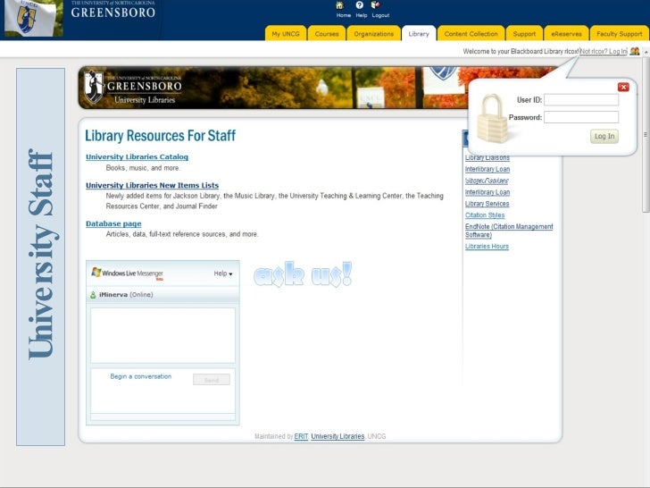This screenshot has width=650, height=488.
Task: Open the Database page link
Action: pyautogui.click(x=113, y=223)
